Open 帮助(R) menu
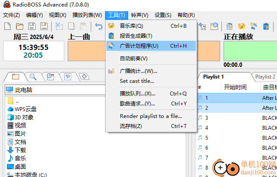Viewport: 277px width, 177px height. pyautogui.click(x=186, y=15)
